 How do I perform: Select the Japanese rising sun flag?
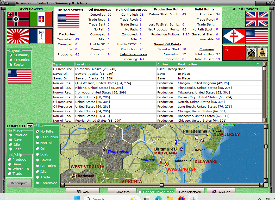pyautogui.click(x=18, y=36)
